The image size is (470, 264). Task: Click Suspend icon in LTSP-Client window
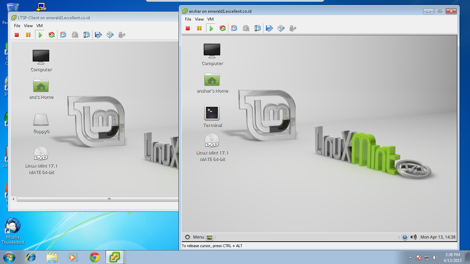[28, 35]
